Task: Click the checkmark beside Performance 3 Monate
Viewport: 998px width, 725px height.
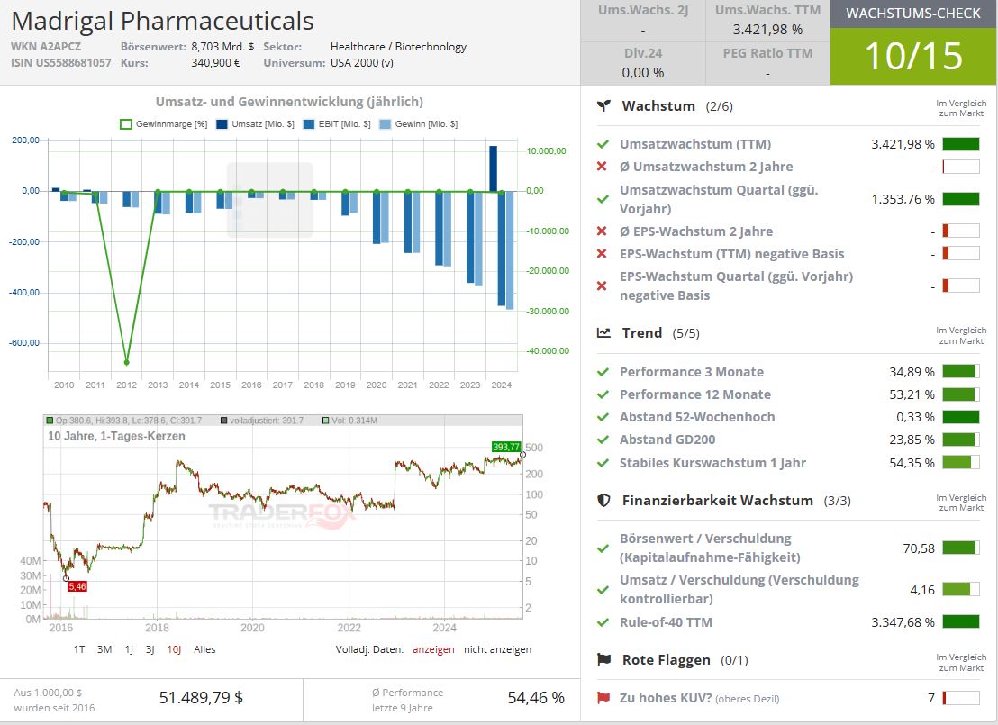Action: click(x=602, y=372)
